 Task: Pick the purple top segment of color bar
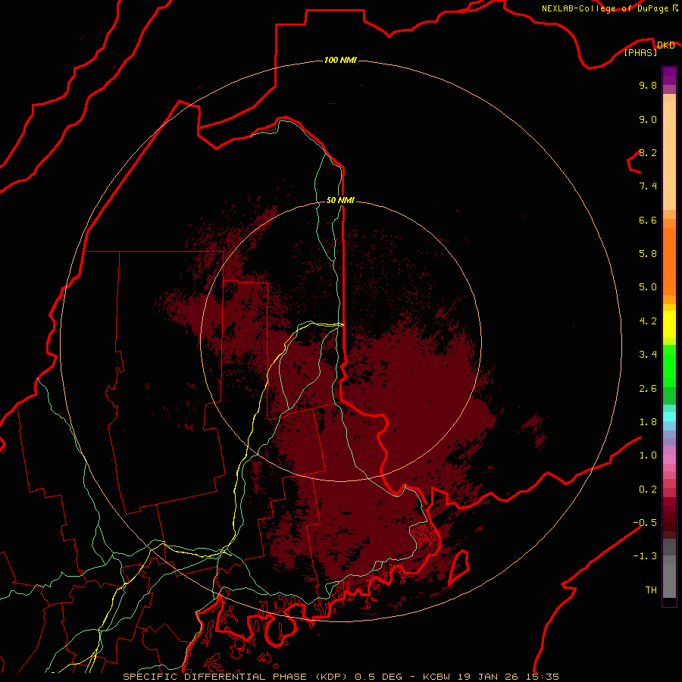pos(669,76)
